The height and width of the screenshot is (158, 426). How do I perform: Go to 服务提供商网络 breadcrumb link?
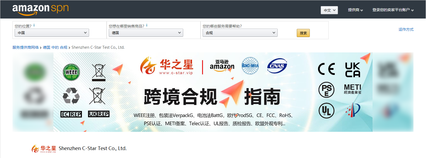[26, 47]
